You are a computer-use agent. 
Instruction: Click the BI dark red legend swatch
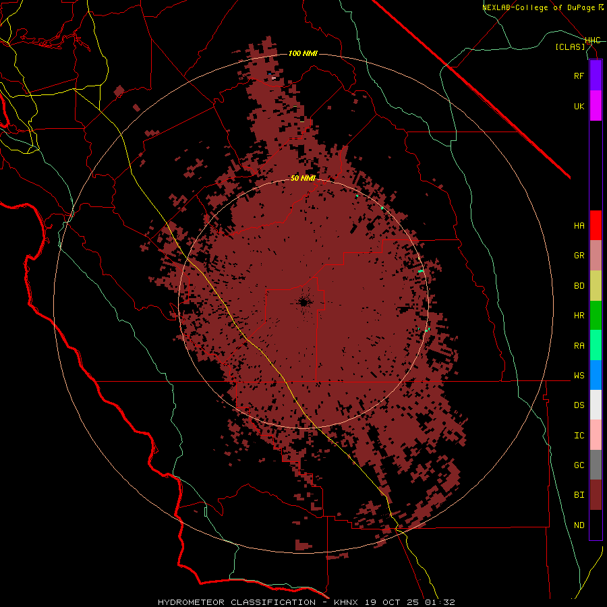pos(596,495)
